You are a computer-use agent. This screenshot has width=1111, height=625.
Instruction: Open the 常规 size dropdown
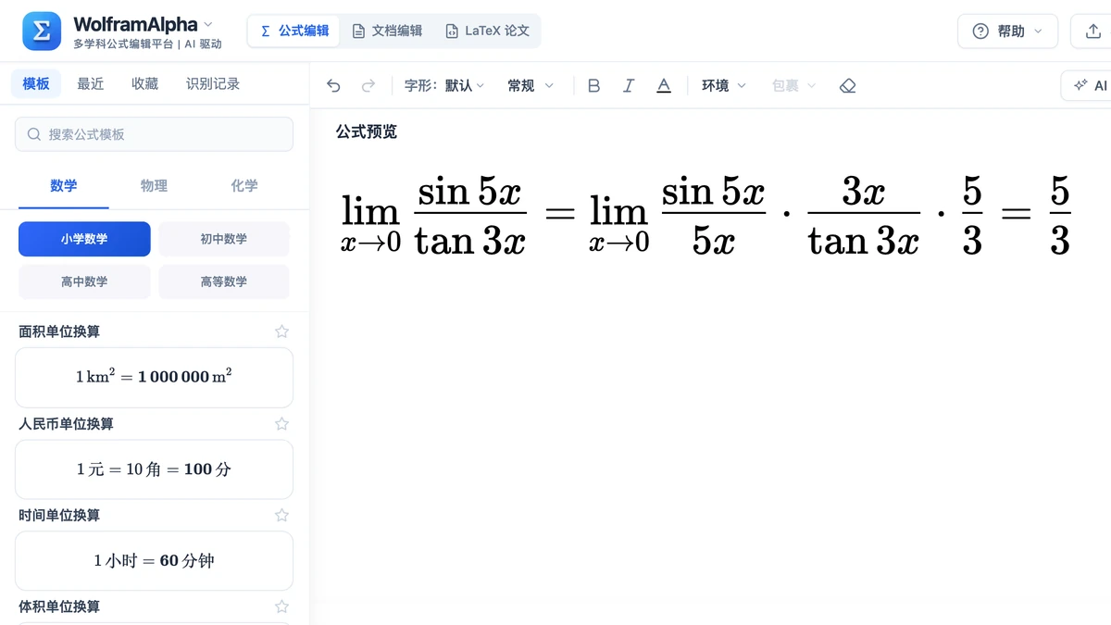point(531,86)
